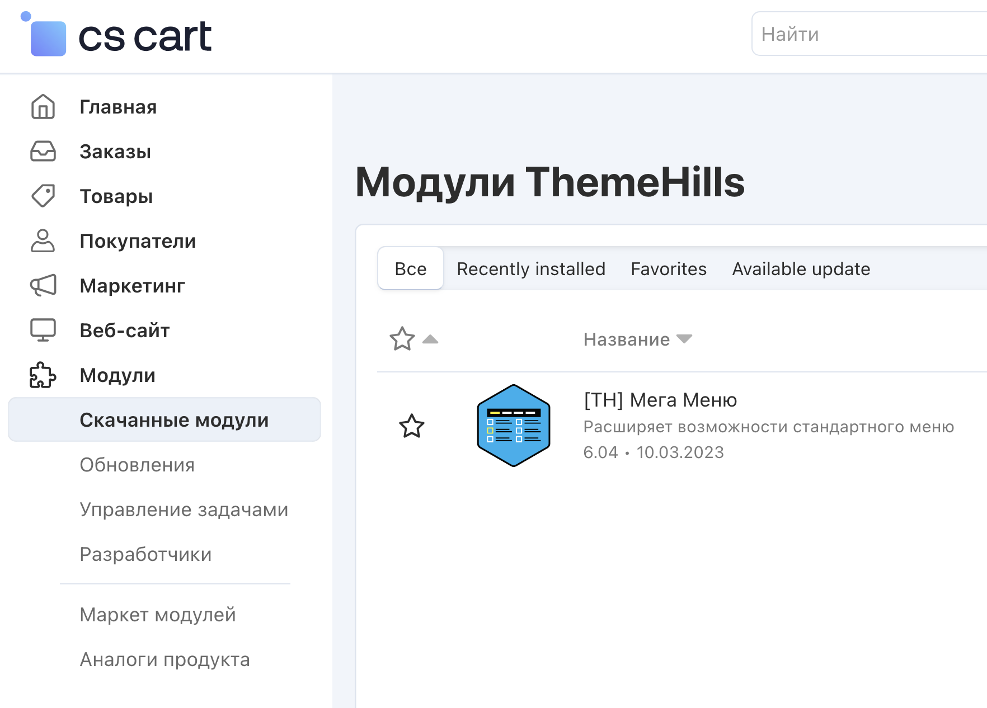Click the Веб-сайт monitor icon

pyautogui.click(x=43, y=331)
